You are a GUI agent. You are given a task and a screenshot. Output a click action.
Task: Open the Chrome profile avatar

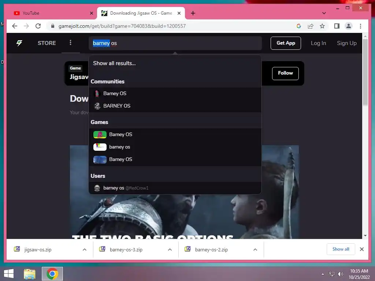point(349,26)
